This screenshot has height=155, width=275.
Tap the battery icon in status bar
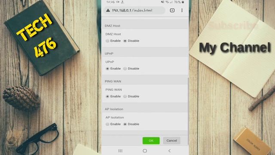[x=183, y=2]
